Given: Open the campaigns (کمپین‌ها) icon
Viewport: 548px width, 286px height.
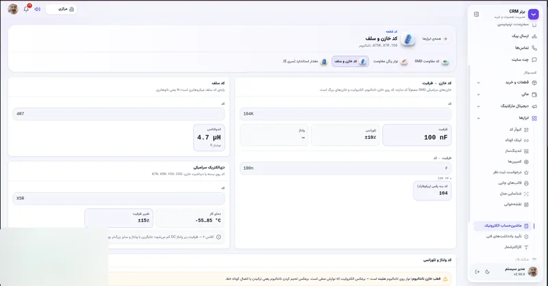Looking at the screenshot, I should pyautogui.click(x=526, y=161).
